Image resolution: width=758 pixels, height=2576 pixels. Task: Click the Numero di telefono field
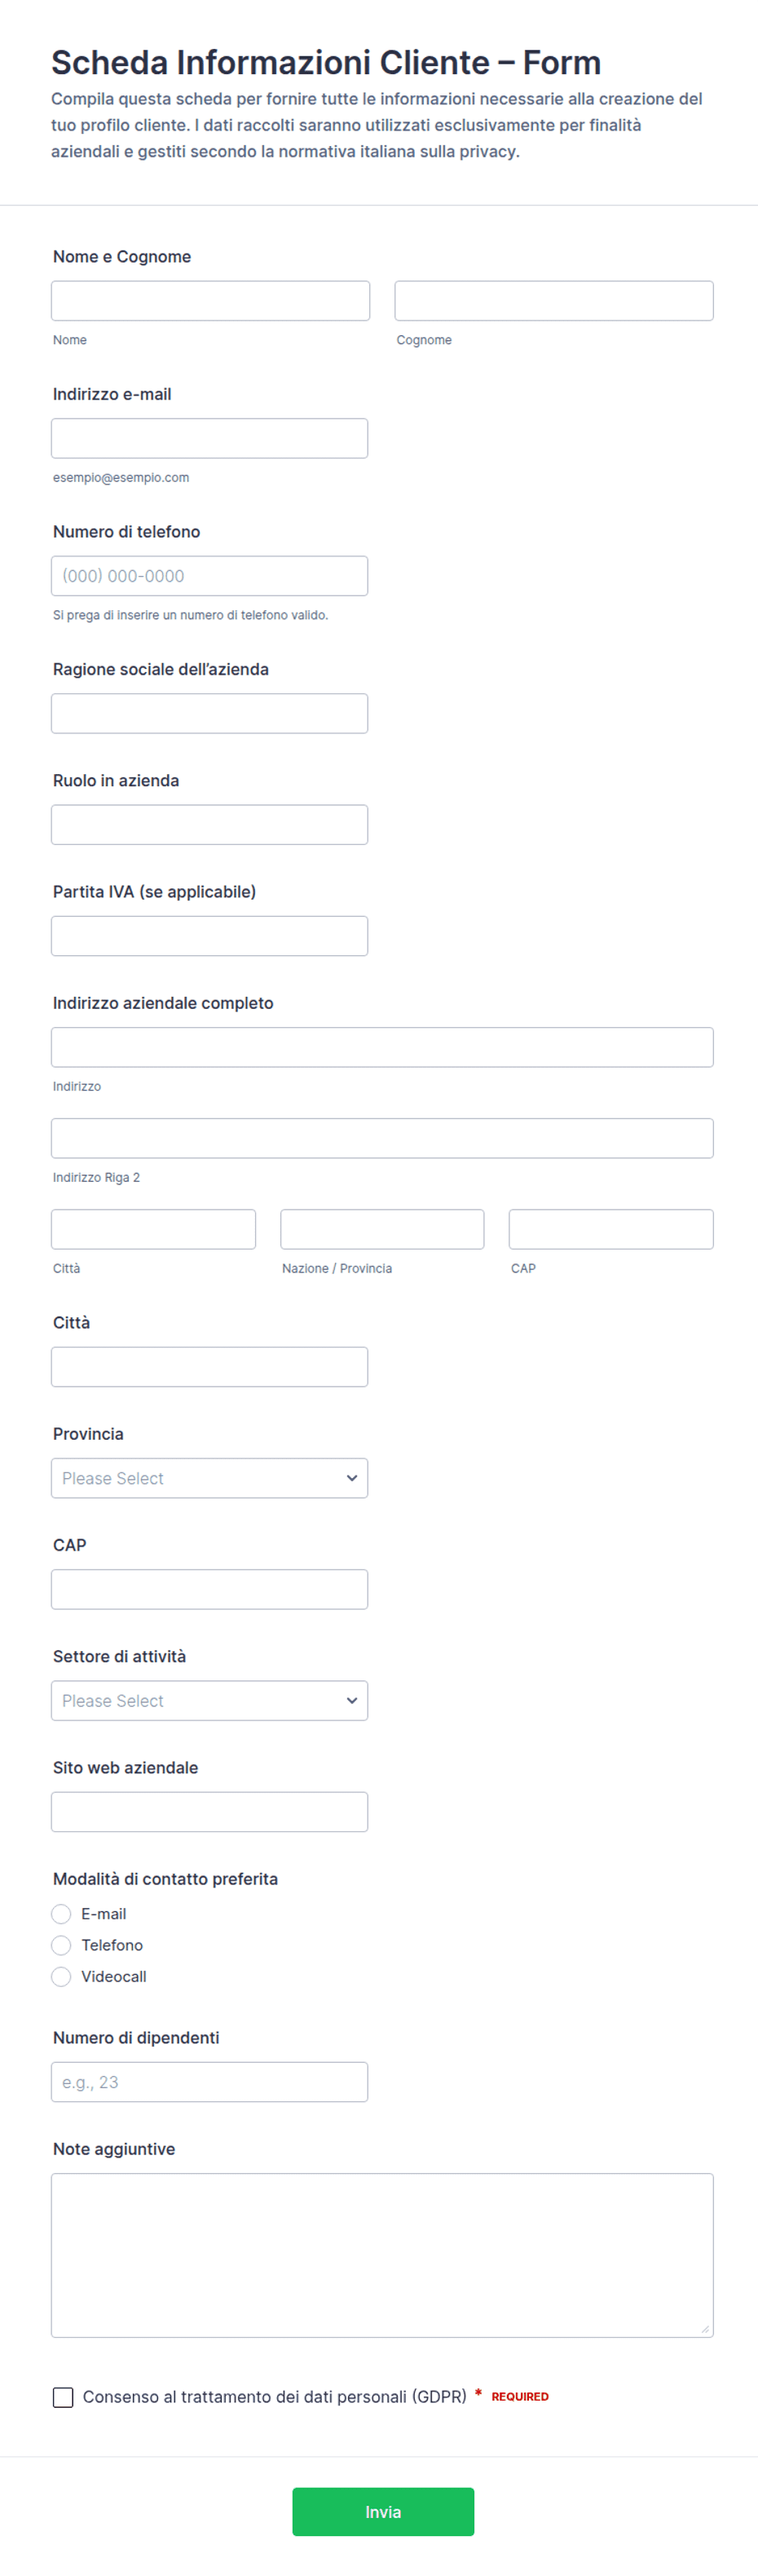tap(209, 575)
